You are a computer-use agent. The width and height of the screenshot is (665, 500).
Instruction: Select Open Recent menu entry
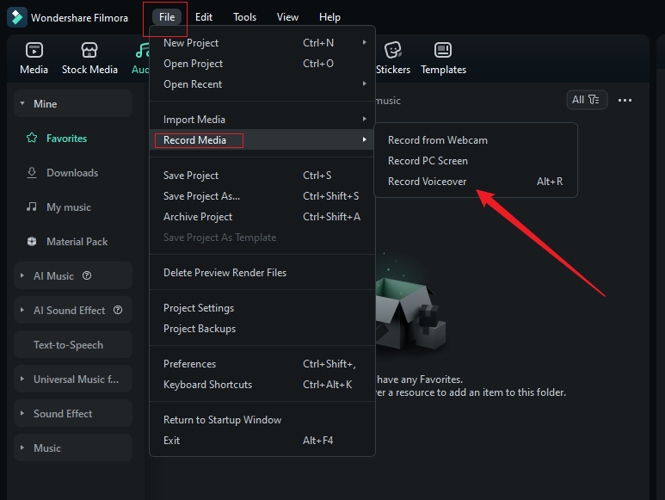click(x=262, y=84)
